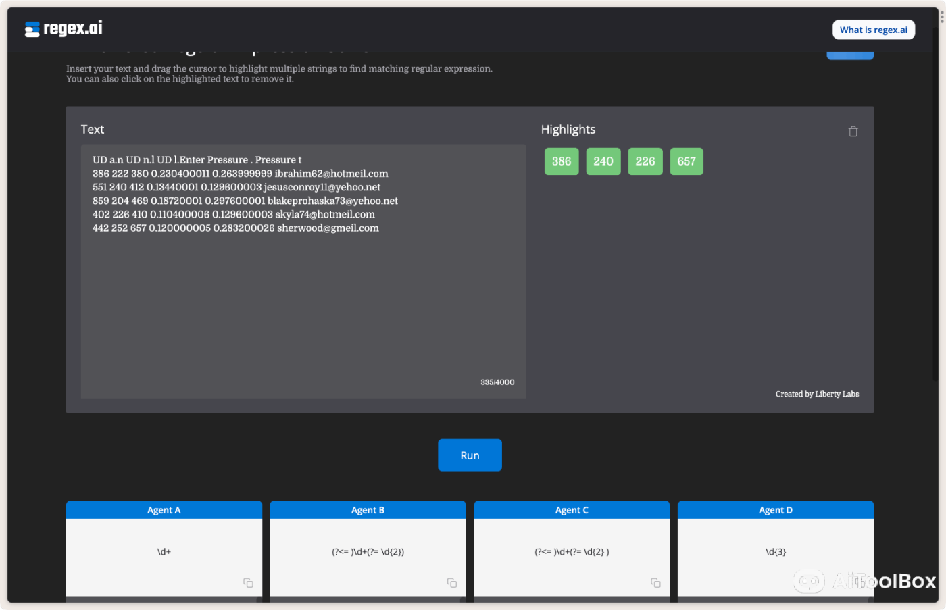Select the Agent D header bar
The image size is (946, 610).
(775, 510)
